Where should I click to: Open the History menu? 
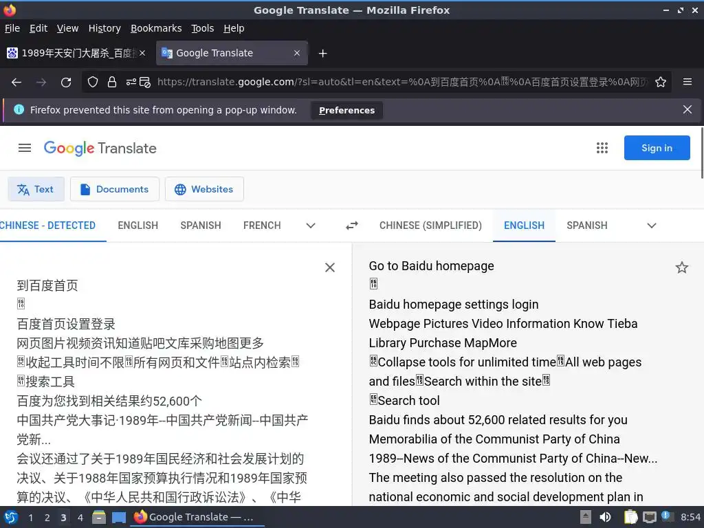(104, 28)
